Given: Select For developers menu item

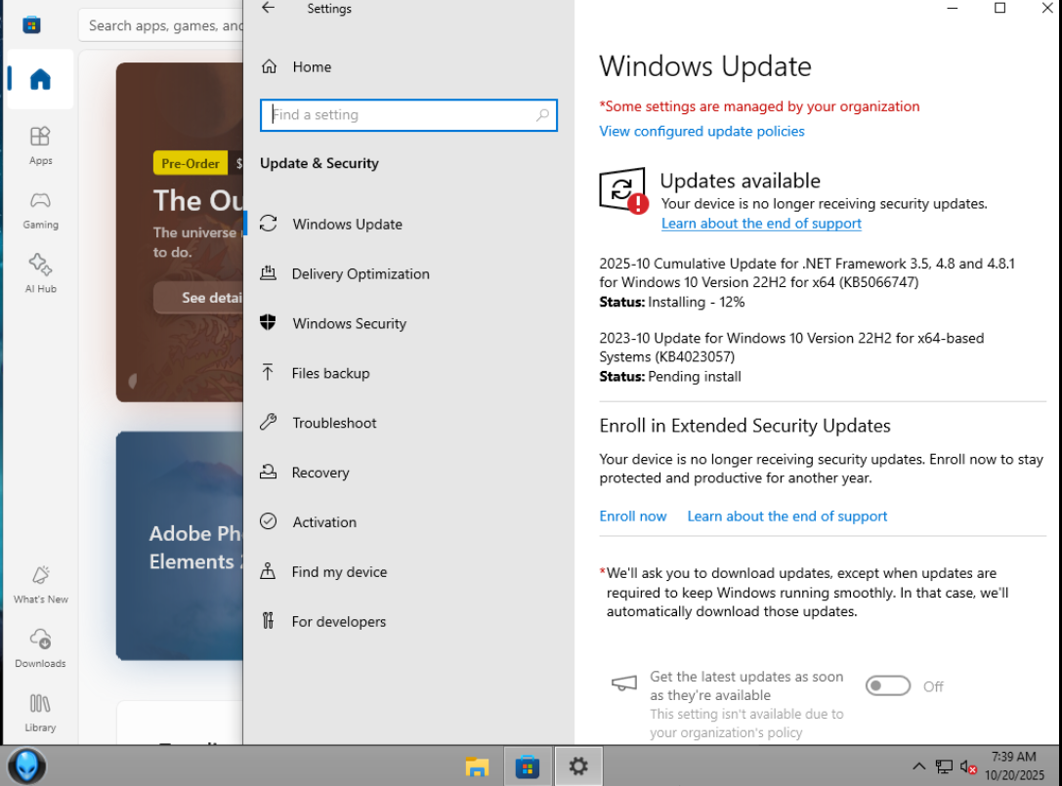Looking at the screenshot, I should (408, 622).
